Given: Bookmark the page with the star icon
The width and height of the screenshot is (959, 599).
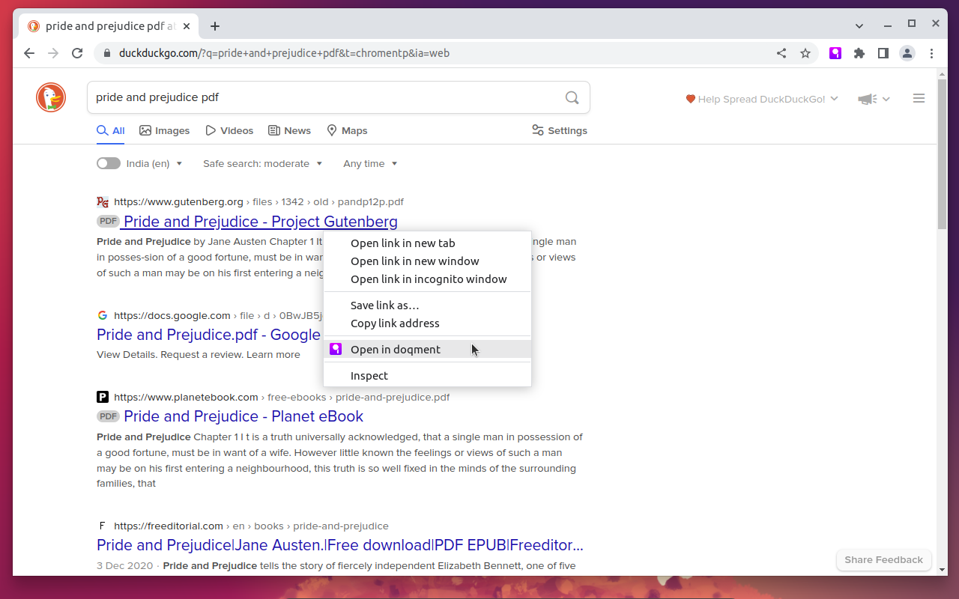Looking at the screenshot, I should click(x=805, y=53).
